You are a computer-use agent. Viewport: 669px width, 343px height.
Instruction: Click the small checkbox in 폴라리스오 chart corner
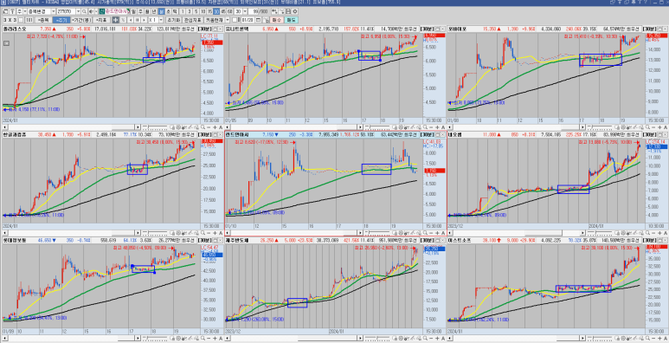[6, 43]
